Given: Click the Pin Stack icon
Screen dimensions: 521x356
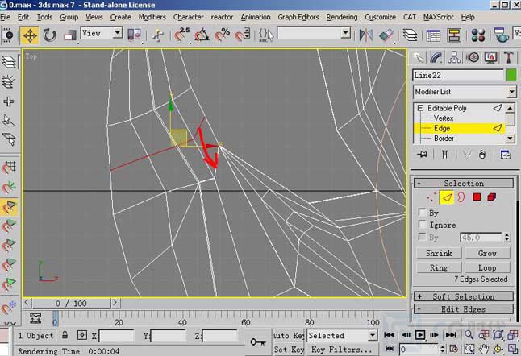Looking at the screenshot, I should [423, 155].
